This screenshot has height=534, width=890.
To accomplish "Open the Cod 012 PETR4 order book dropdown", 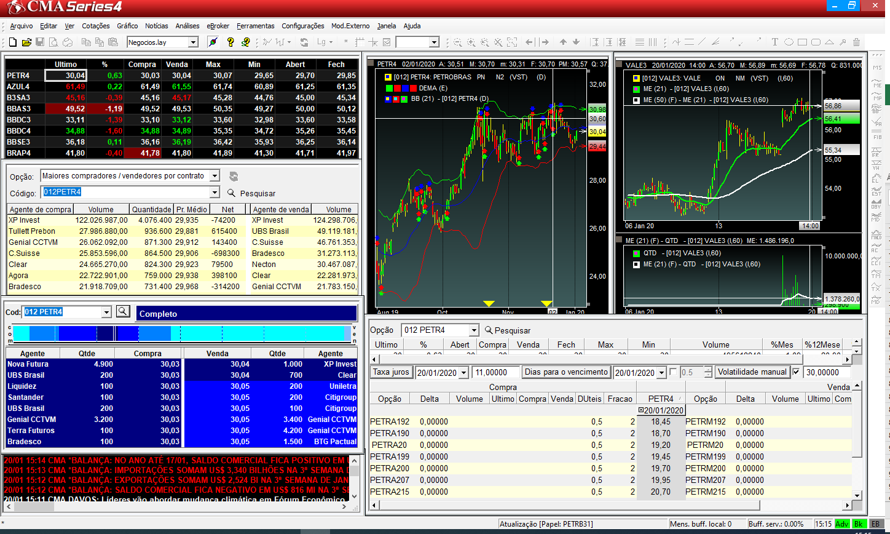I will coord(106,312).
